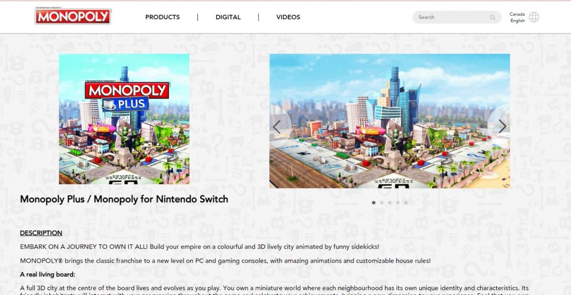Click the 'A real living board' subheading
571x295 pixels.
coord(47,274)
